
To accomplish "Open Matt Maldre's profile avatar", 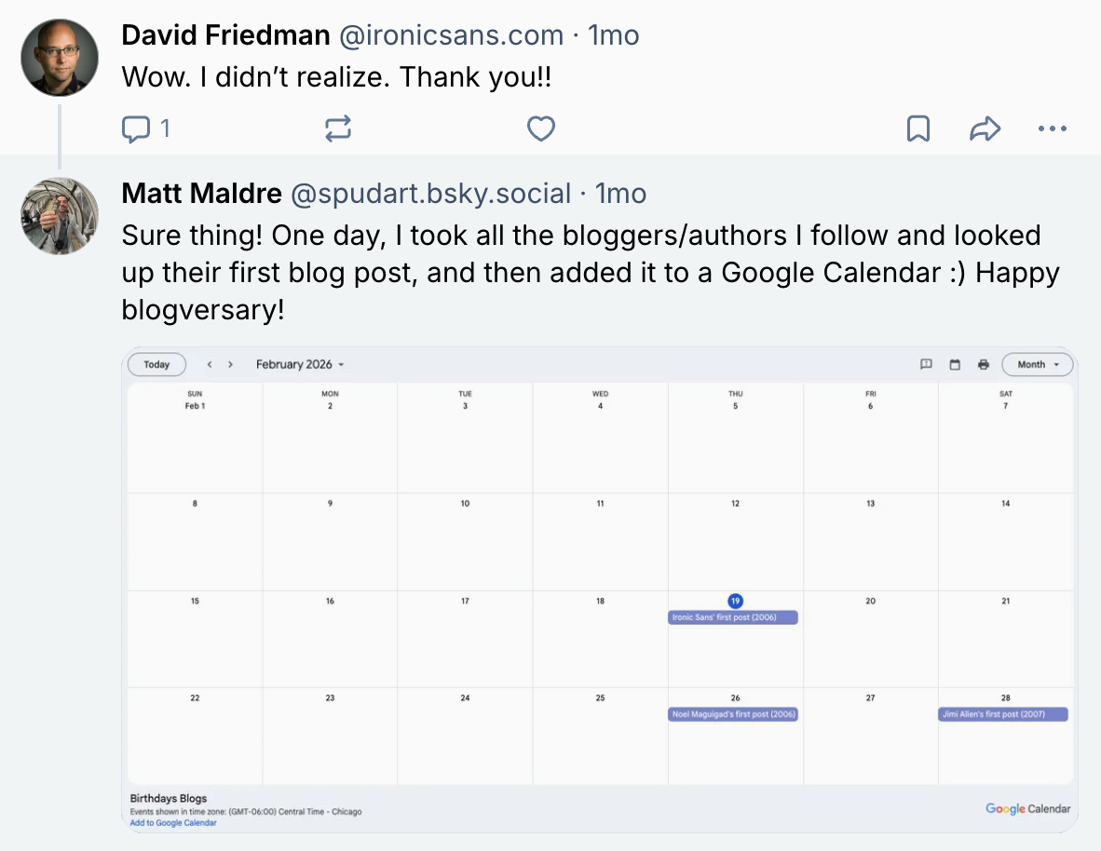I will (x=60, y=216).
